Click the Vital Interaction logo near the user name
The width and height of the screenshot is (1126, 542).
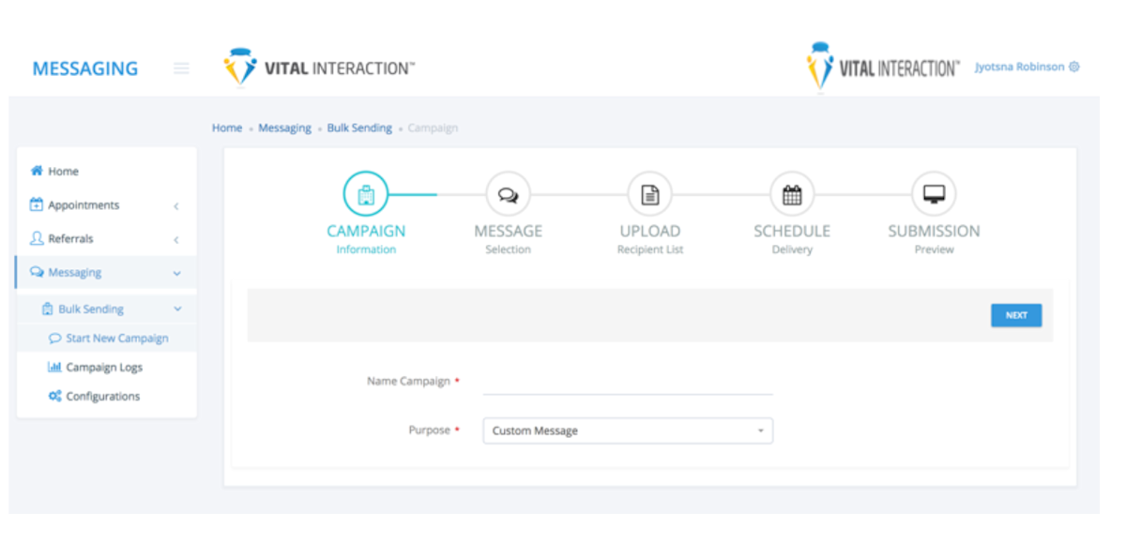(882, 68)
